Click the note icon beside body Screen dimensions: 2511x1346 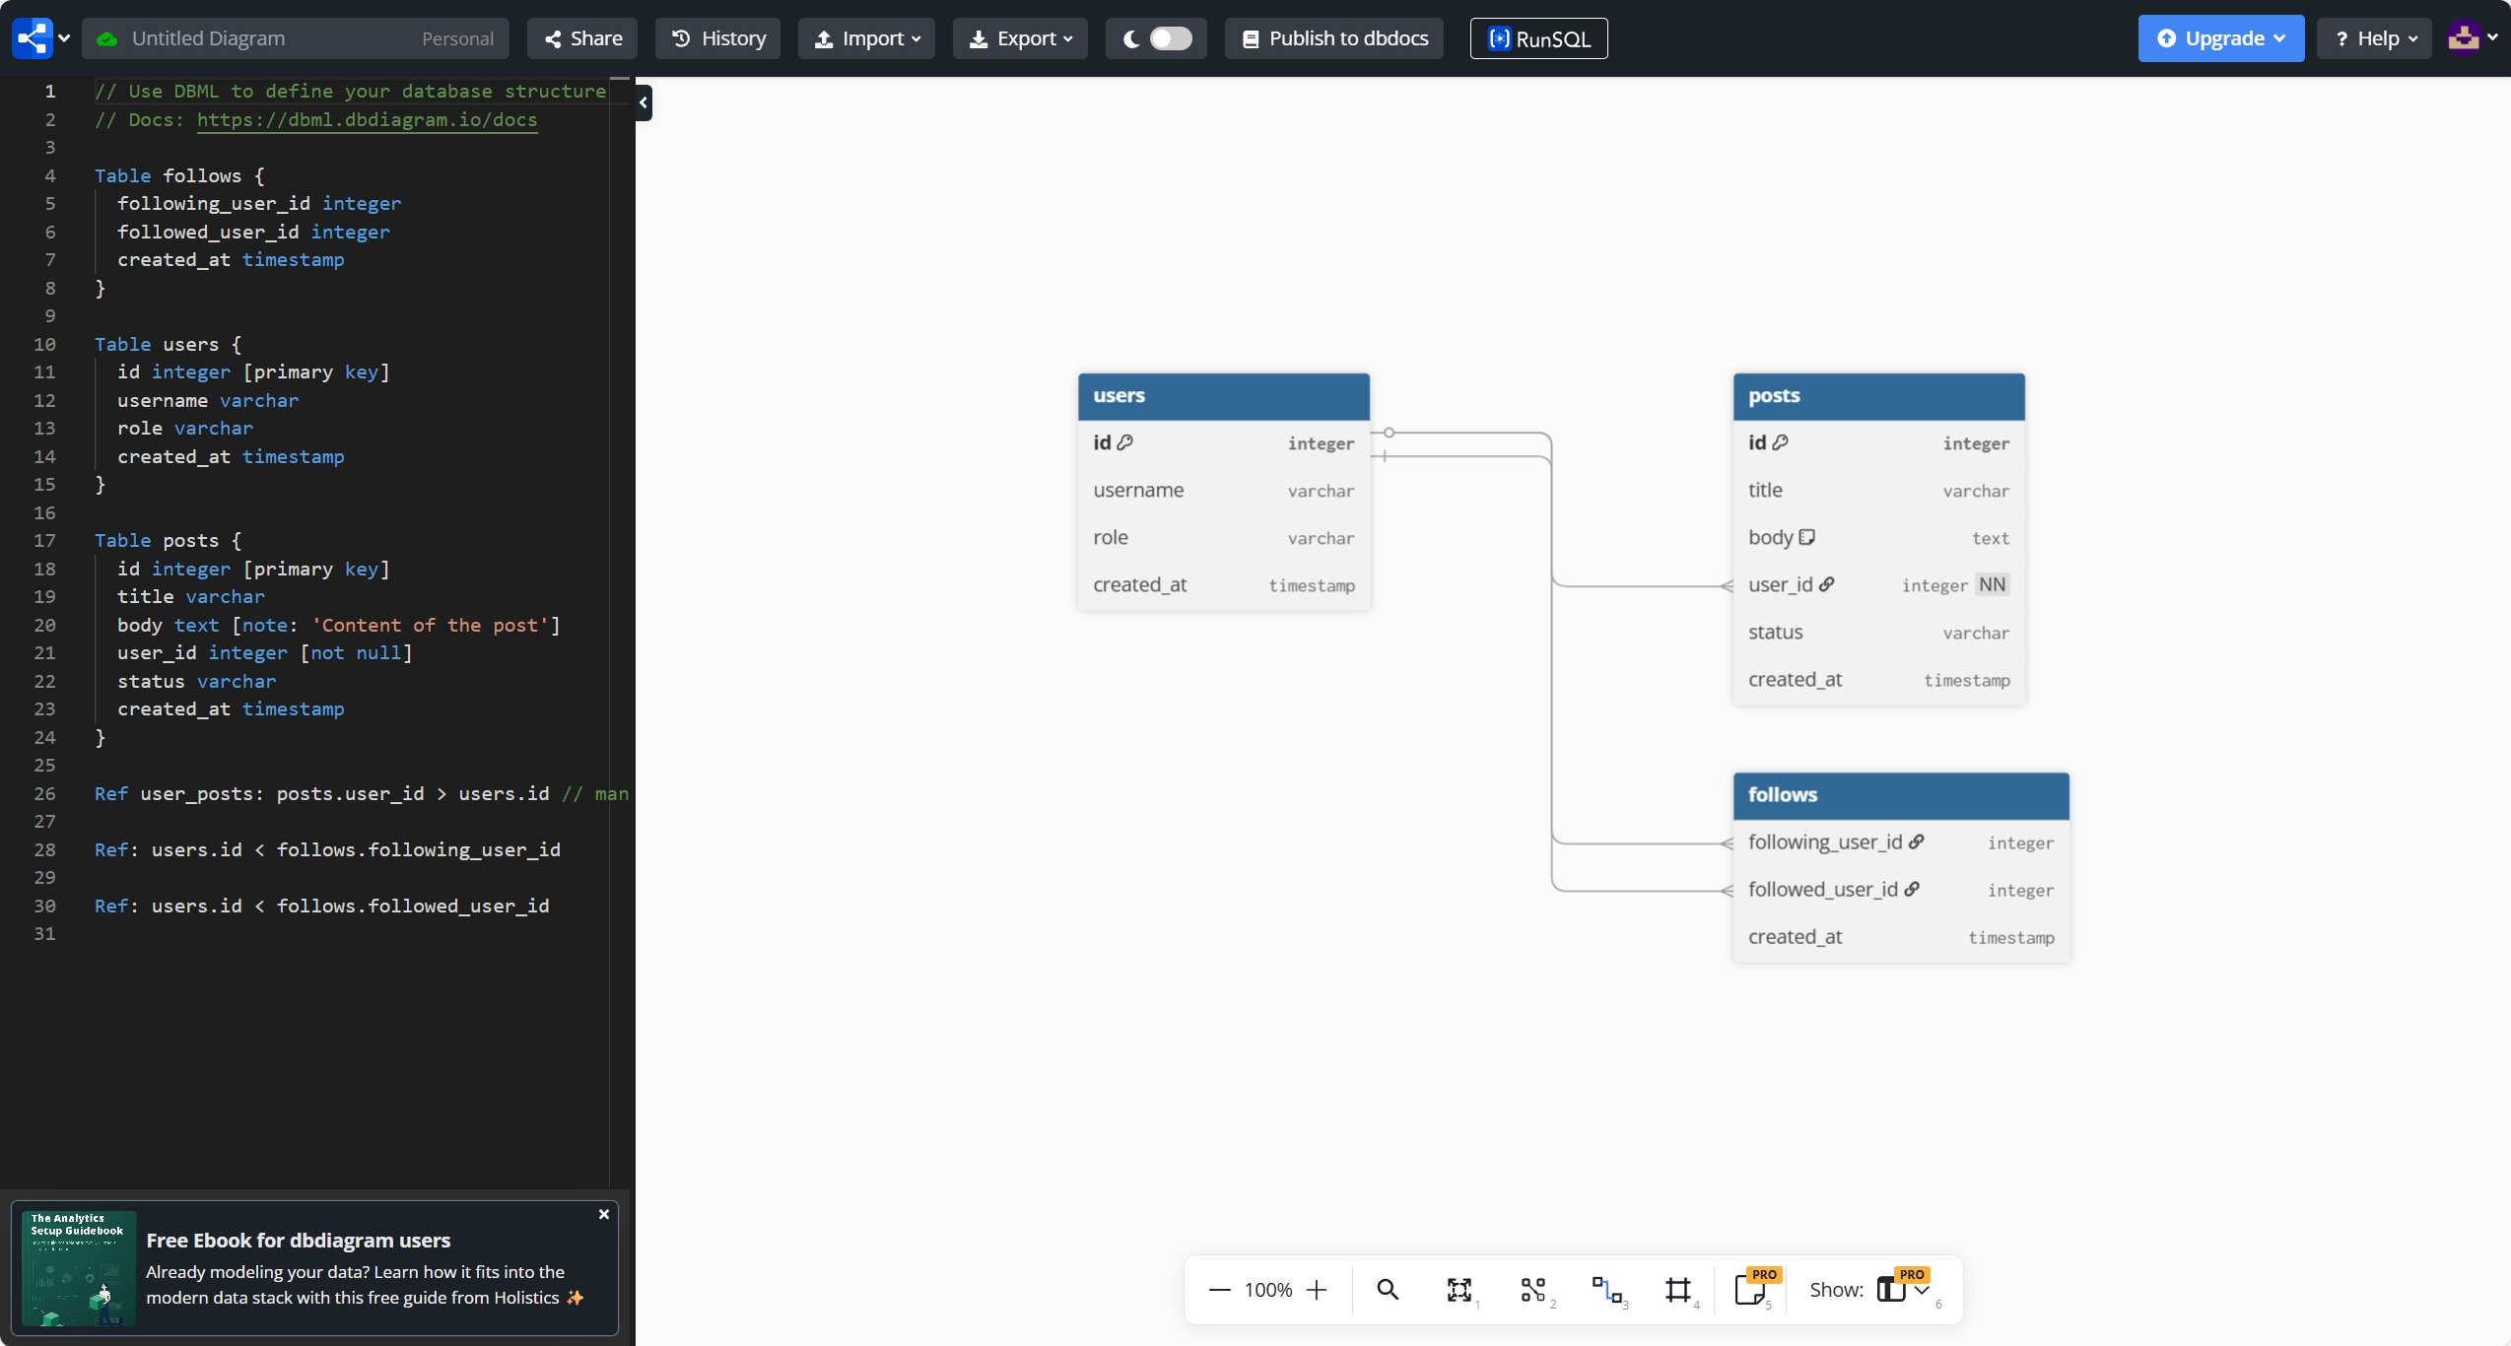1806,537
